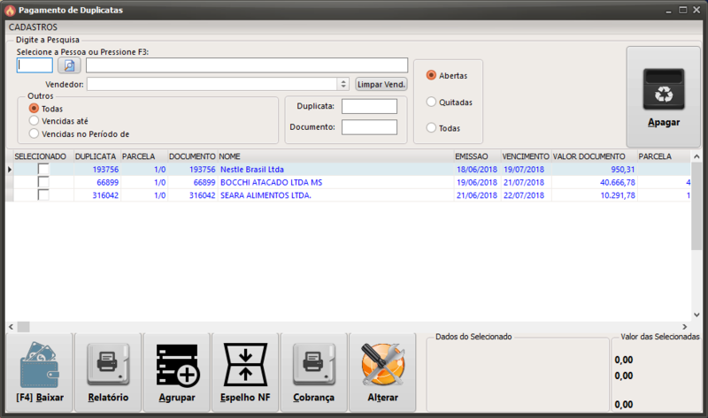The height and width of the screenshot is (418, 708).
Task: Open Espelho NF button
Action: pos(245,372)
